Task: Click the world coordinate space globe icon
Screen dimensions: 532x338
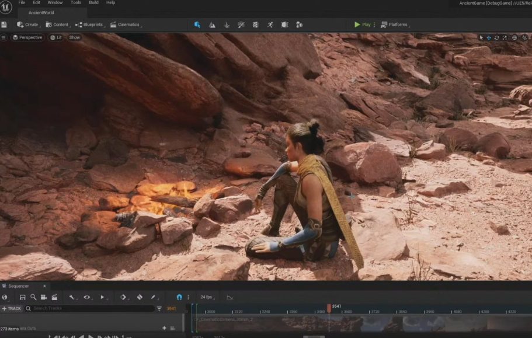Action: 514,37
